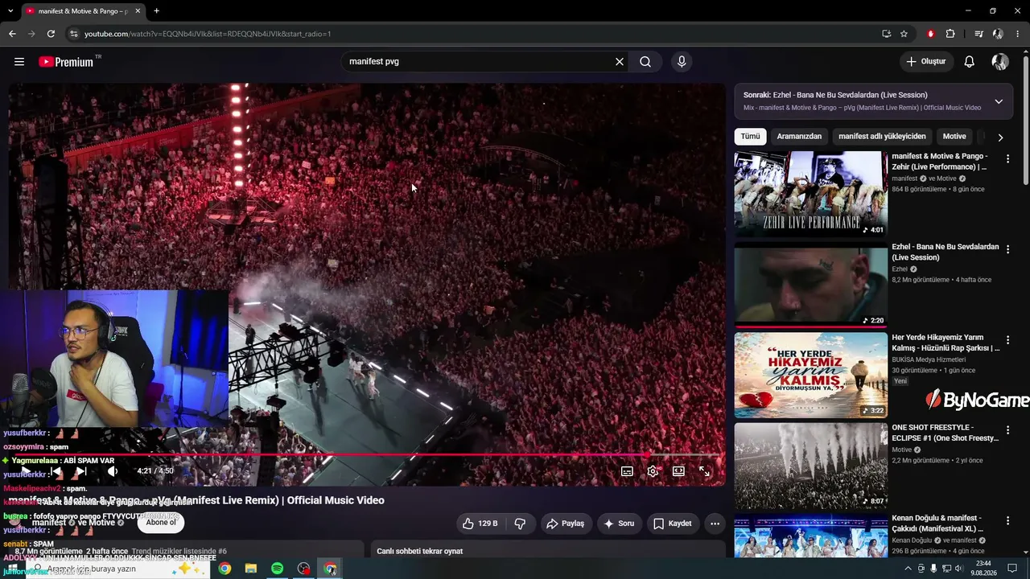Viewport: 1030px width, 579px height.
Task: Save video with Kaydet button
Action: click(673, 524)
